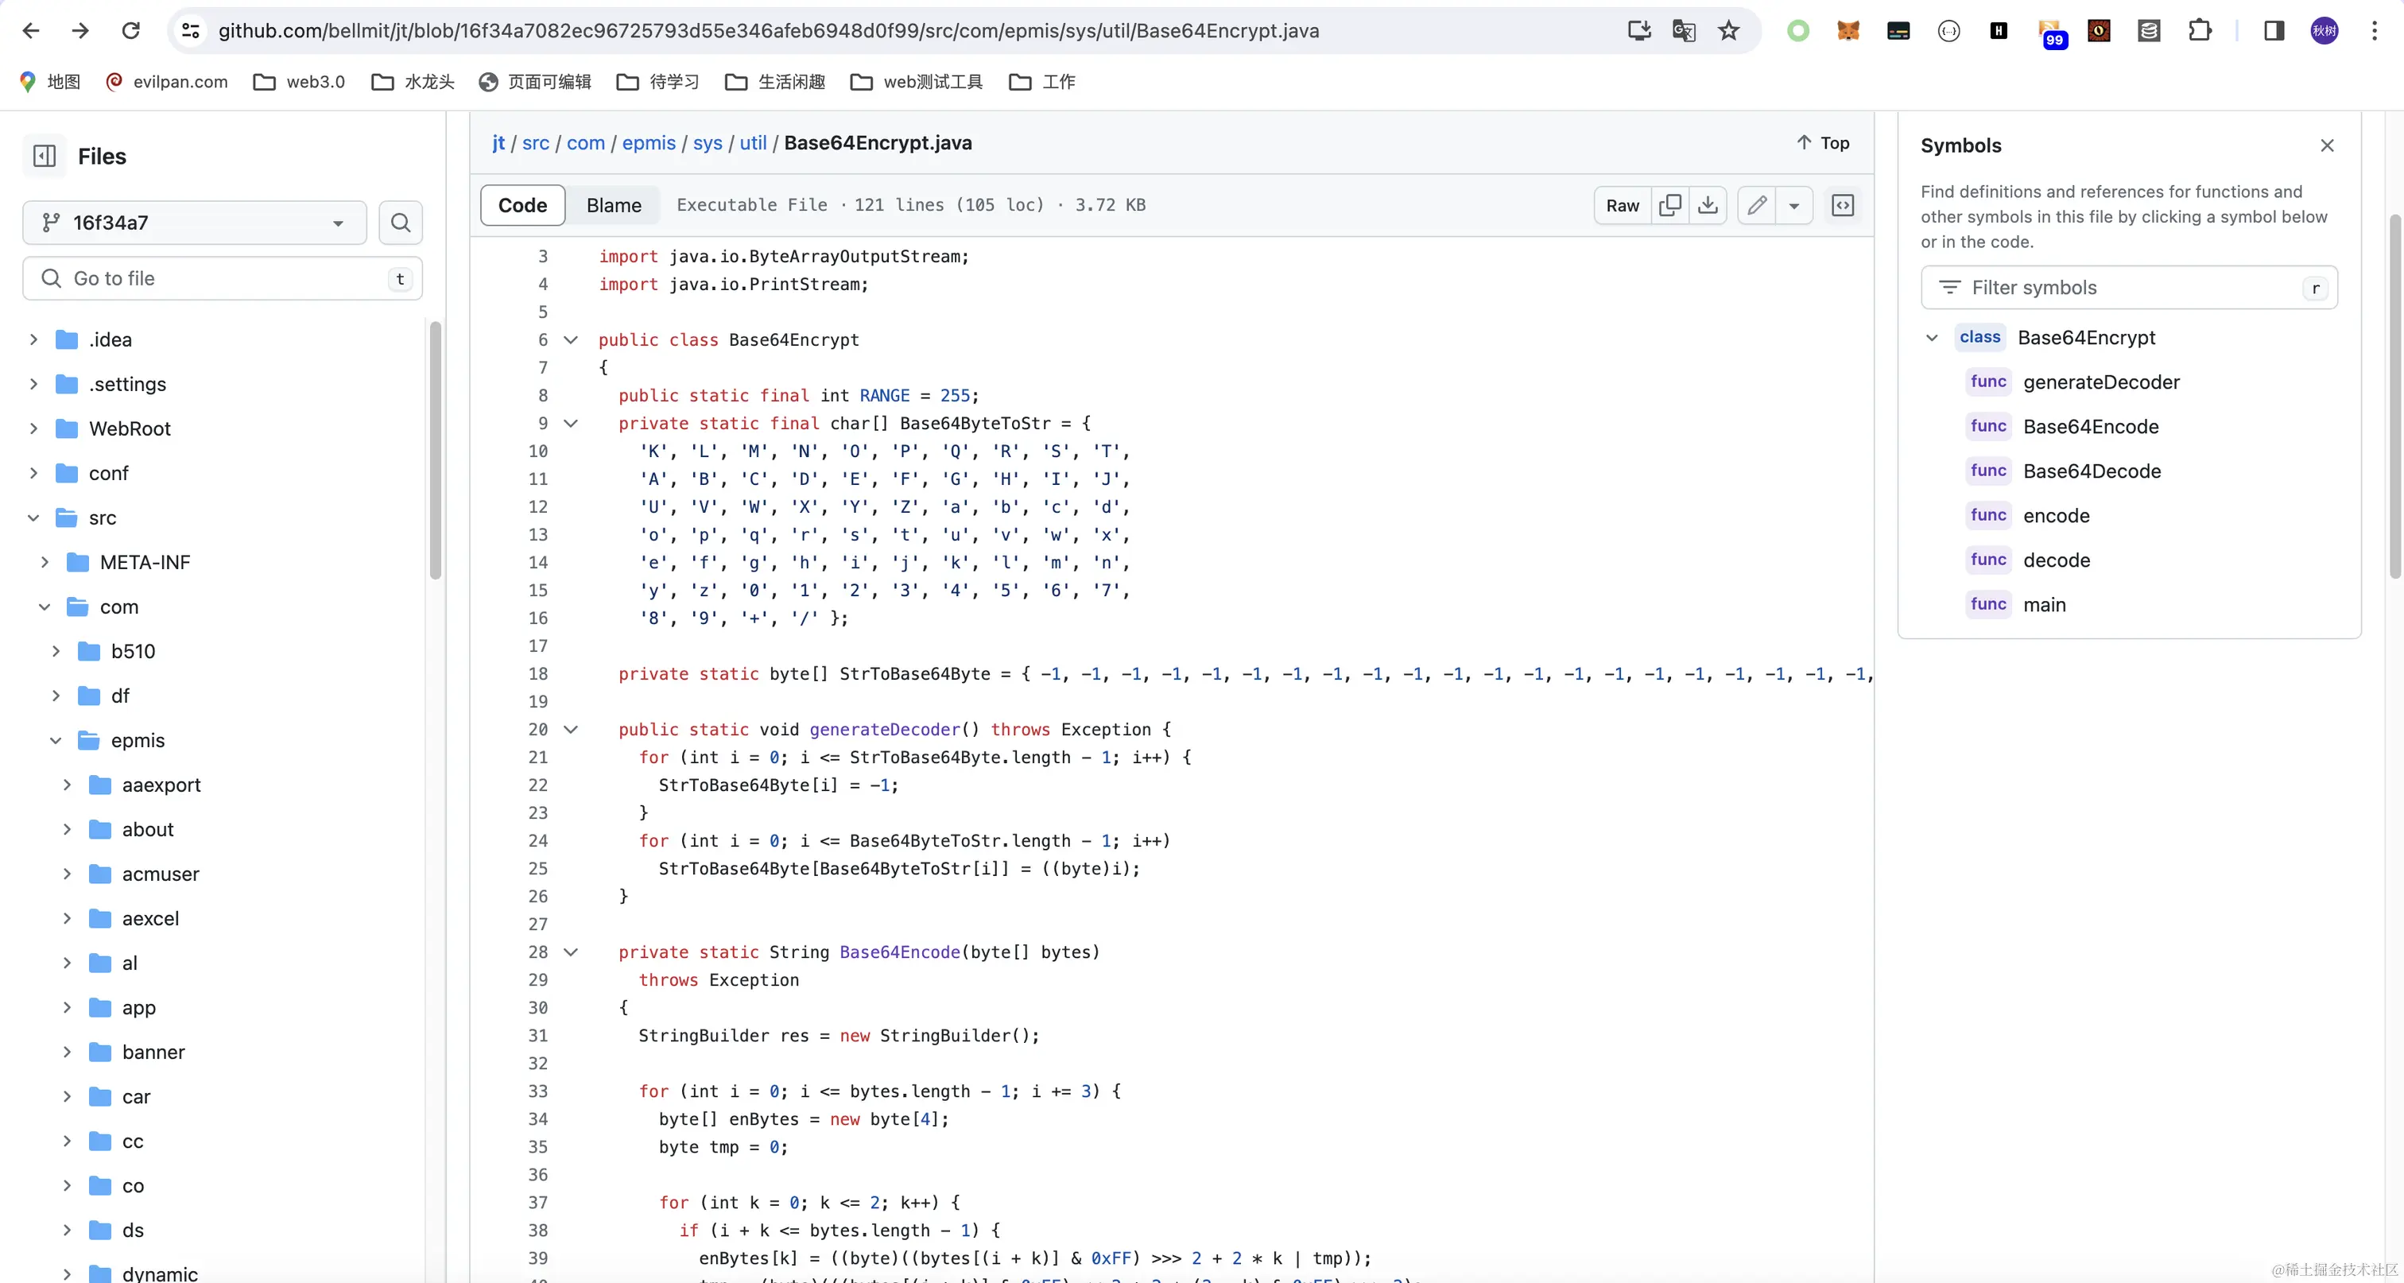Open the 生活闲趣 bookmark folder
This screenshot has height=1283, width=2404.
click(x=774, y=82)
